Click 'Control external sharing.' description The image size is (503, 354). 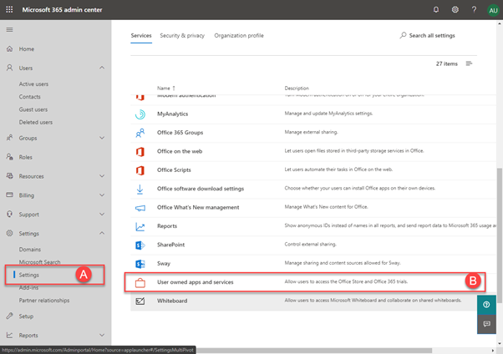310,245
